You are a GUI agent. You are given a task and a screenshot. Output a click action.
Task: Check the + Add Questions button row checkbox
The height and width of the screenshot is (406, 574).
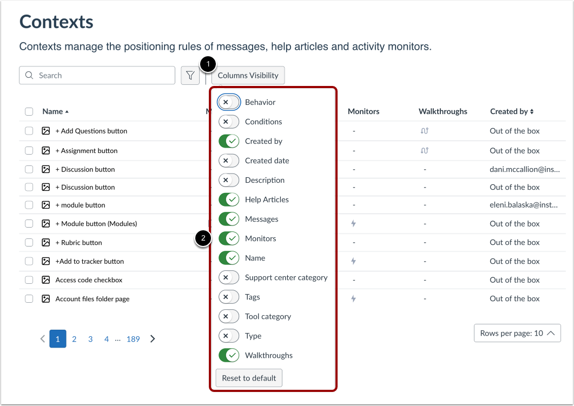click(29, 131)
